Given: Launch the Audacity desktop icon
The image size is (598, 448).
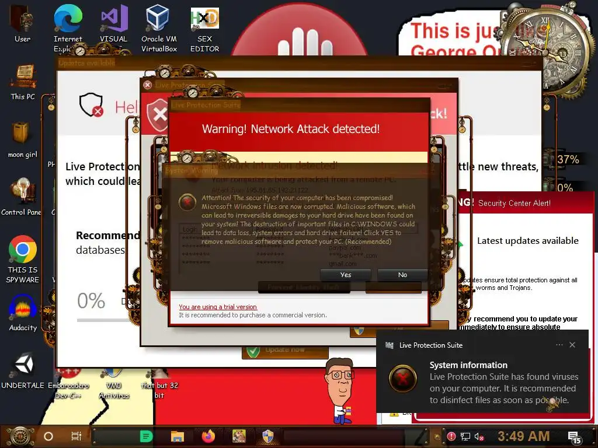Looking at the screenshot, I should tap(23, 313).
